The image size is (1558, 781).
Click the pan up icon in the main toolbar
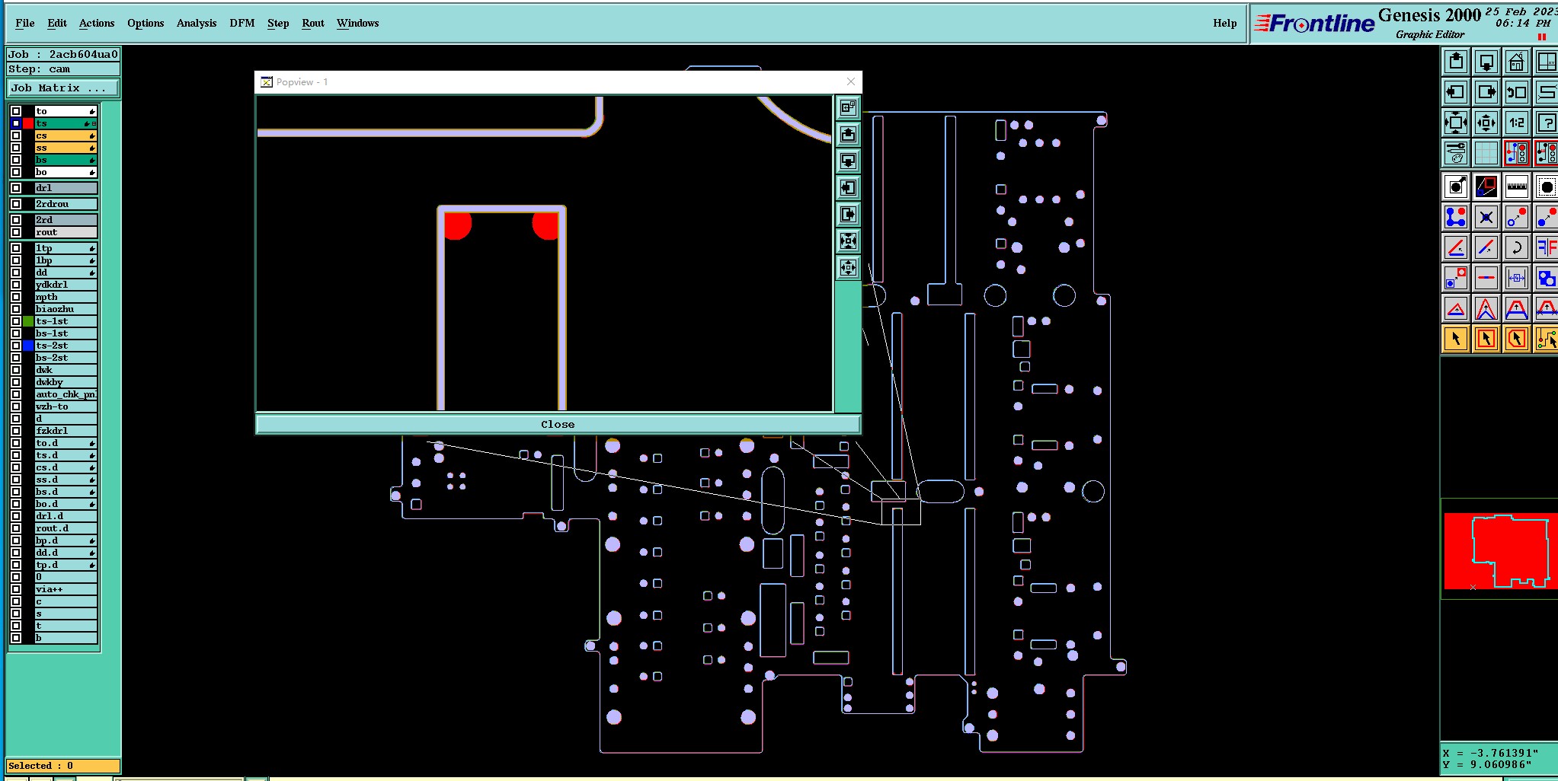tap(1456, 62)
